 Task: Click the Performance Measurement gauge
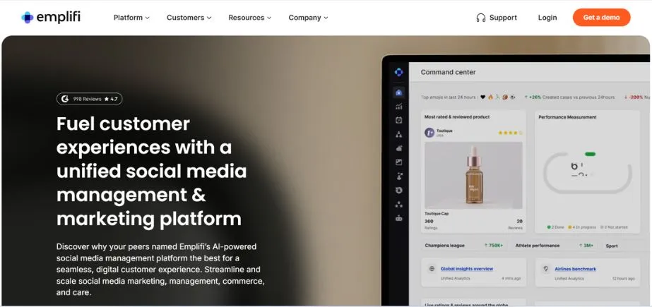[587, 172]
